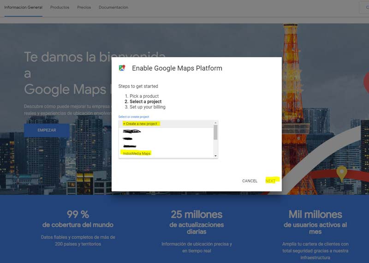Click the '25 millones' statistic heading

pyautogui.click(x=196, y=215)
